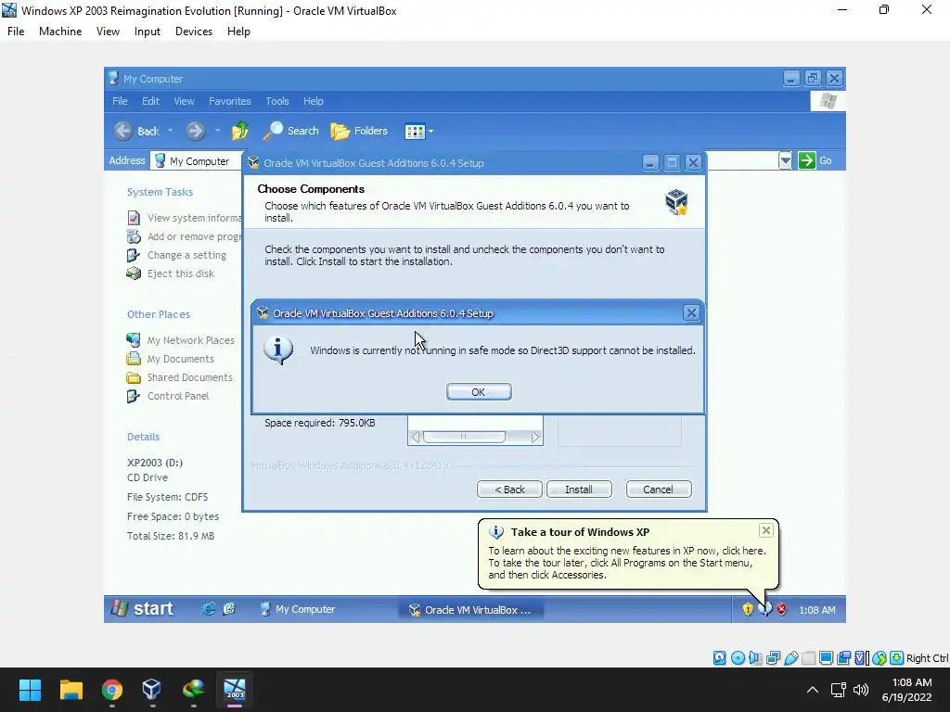The image size is (950, 712).
Task: Click VirtualBox audio indicator icon
Action: point(755,658)
